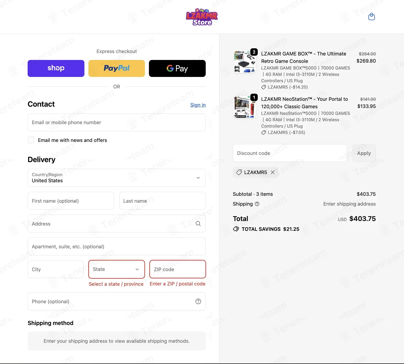The height and width of the screenshot is (364, 404).
Task: Open the Country/Region dropdown
Action: click(x=117, y=178)
